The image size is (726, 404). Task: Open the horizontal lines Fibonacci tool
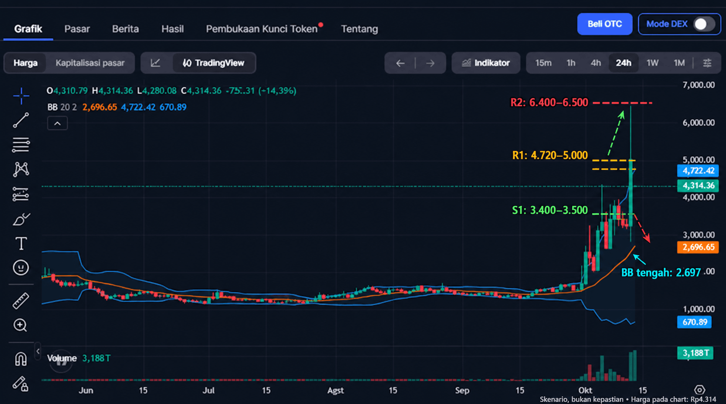tap(21, 145)
